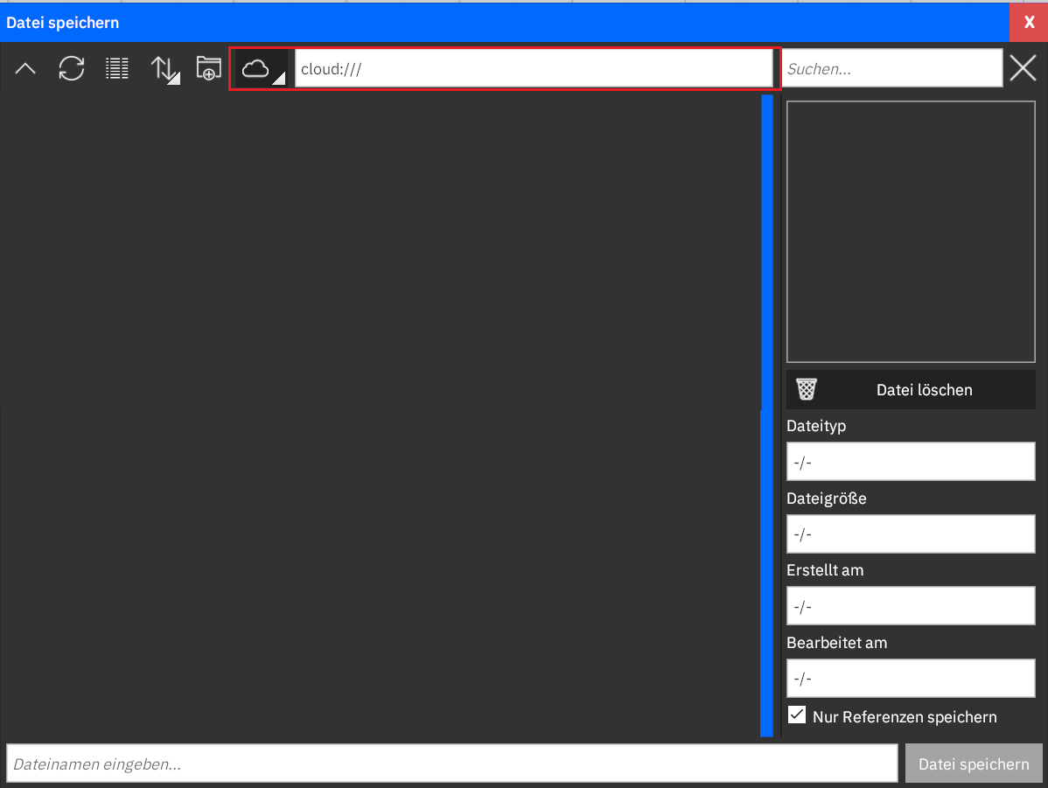Click the Bearbeitet am value field
This screenshot has height=788, width=1048.
coord(911,678)
